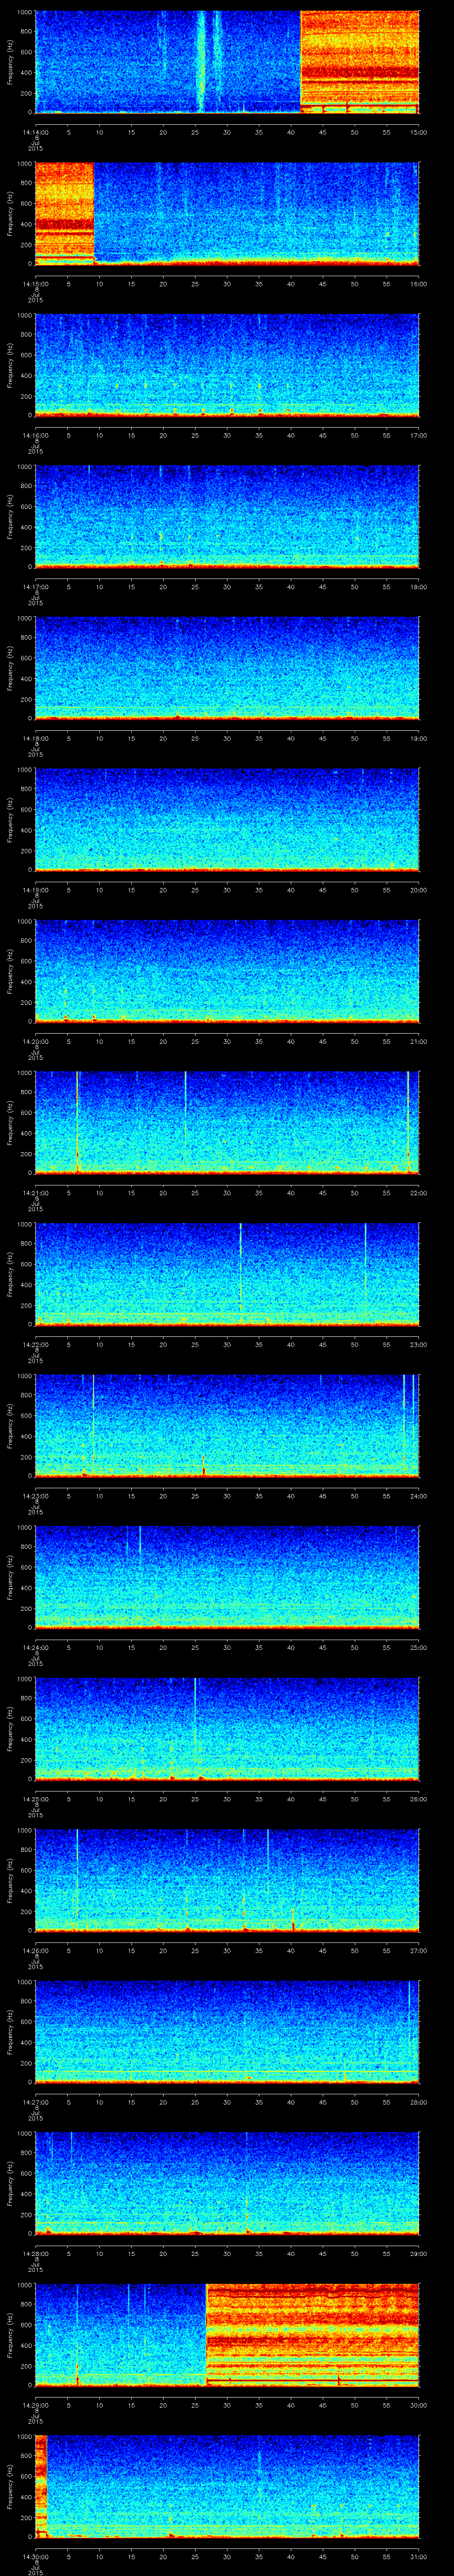Click the '22:00' end time label
This screenshot has width=454, height=2576.
point(418,1192)
